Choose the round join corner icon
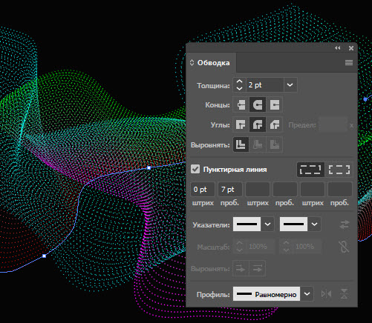The height and width of the screenshot is (323, 372). click(x=258, y=124)
